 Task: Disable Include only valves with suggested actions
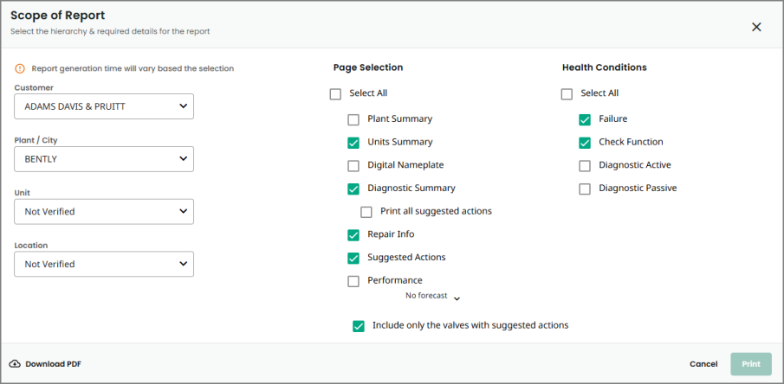[359, 326]
